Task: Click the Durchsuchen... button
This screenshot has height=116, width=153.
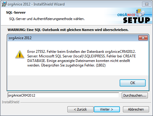Action: point(135,95)
